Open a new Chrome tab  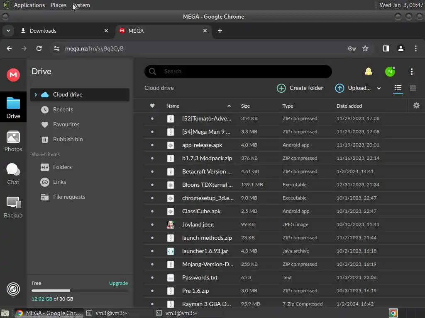[x=220, y=31]
